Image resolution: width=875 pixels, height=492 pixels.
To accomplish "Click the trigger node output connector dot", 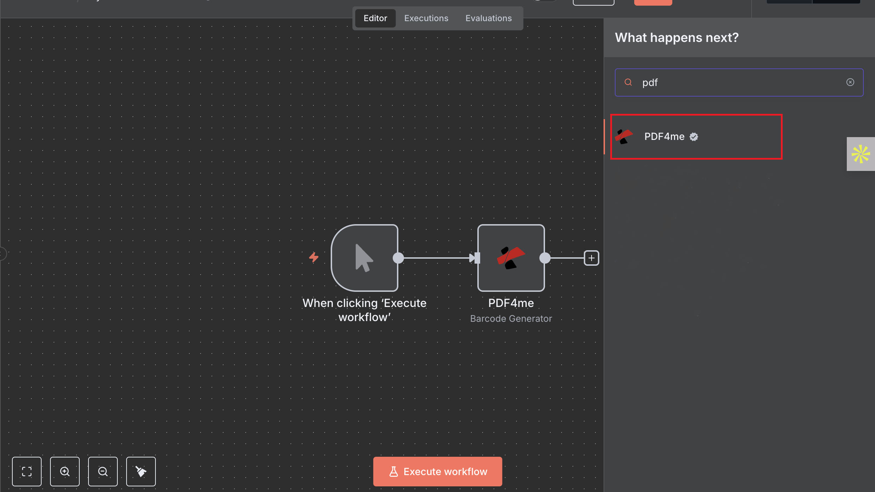I will [x=398, y=258].
